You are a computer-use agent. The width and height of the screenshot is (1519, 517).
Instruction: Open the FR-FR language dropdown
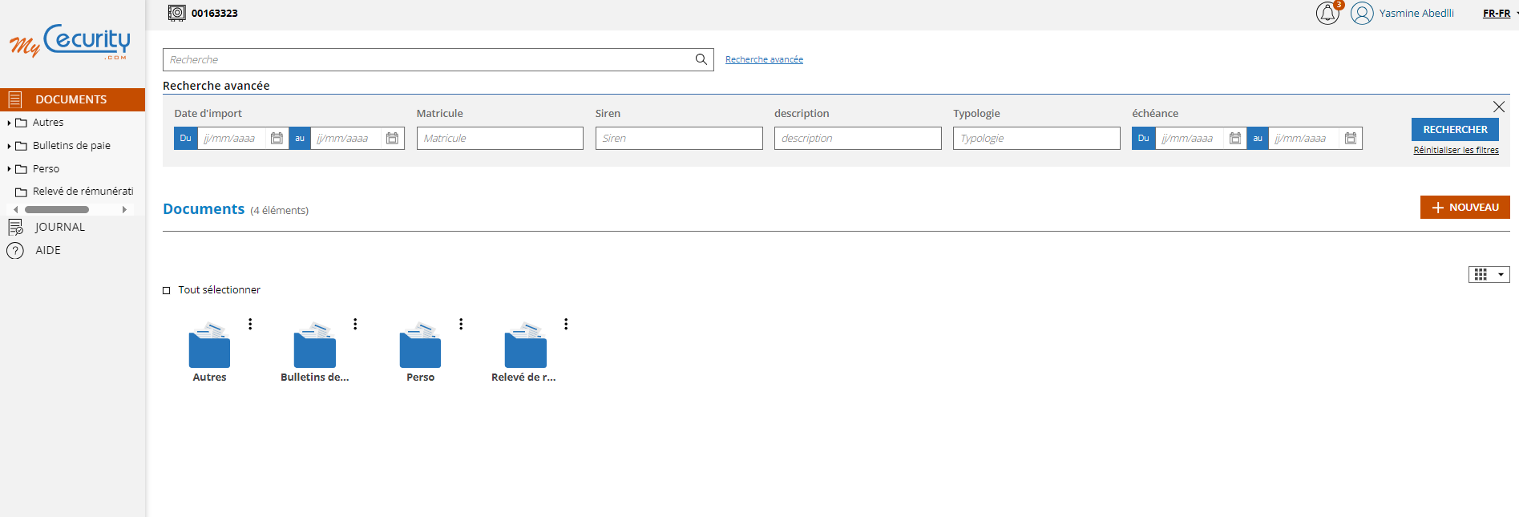pos(1499,14)
